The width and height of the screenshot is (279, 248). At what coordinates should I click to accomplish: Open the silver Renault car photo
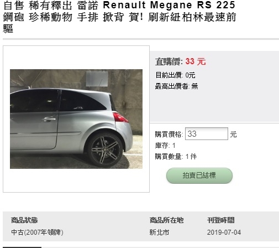[76, 119]
